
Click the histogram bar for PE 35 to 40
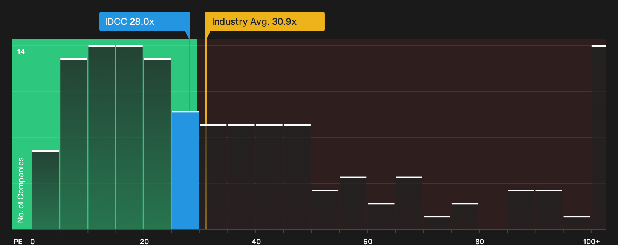tap(241, 177)
